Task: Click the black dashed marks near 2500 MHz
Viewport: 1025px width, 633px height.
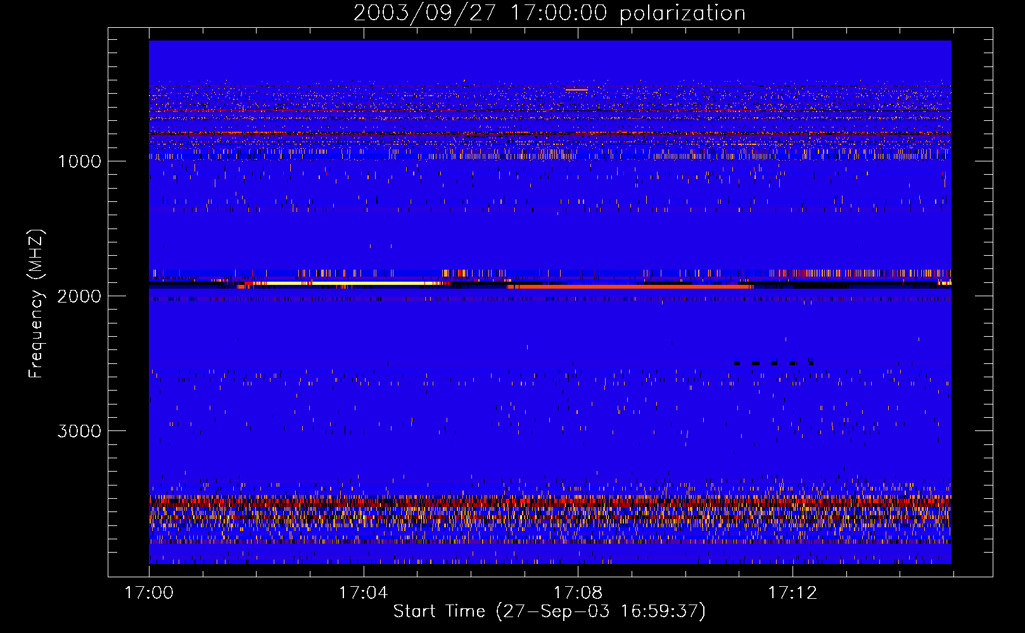Action: click(x=774, y=363)
